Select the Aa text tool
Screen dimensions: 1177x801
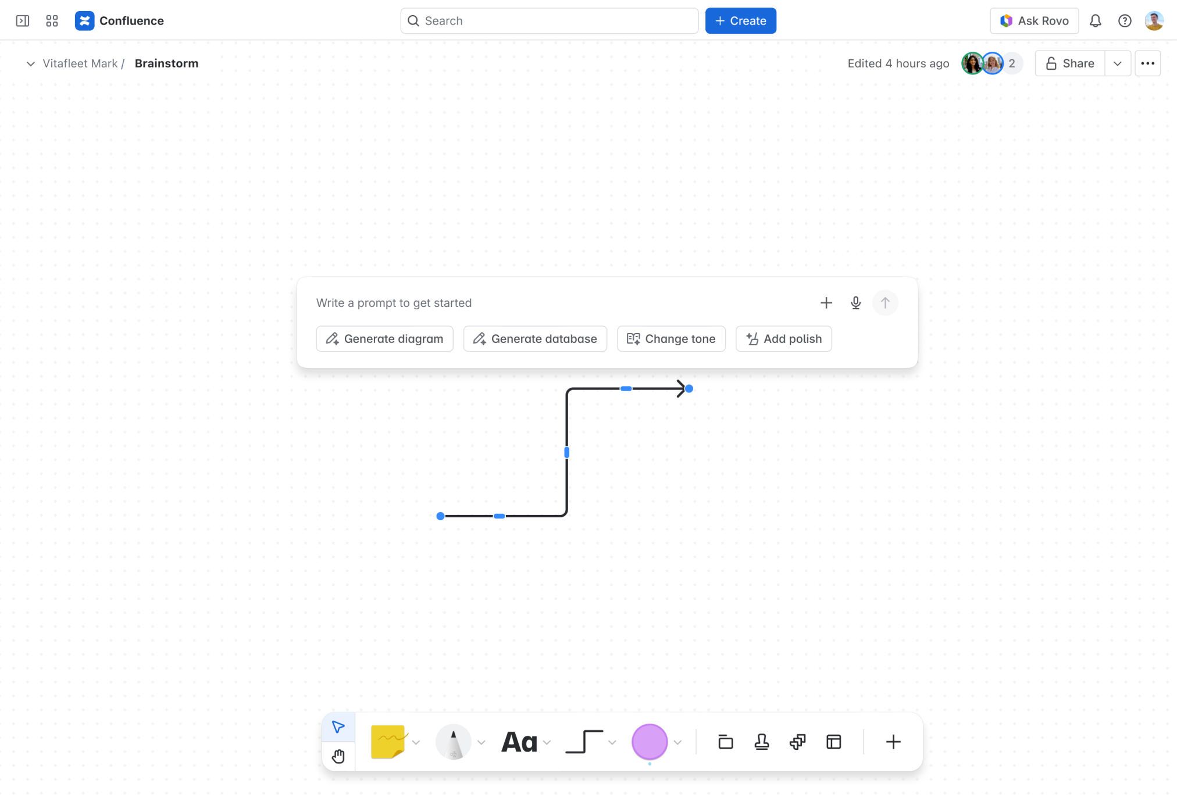coord(519,742)
